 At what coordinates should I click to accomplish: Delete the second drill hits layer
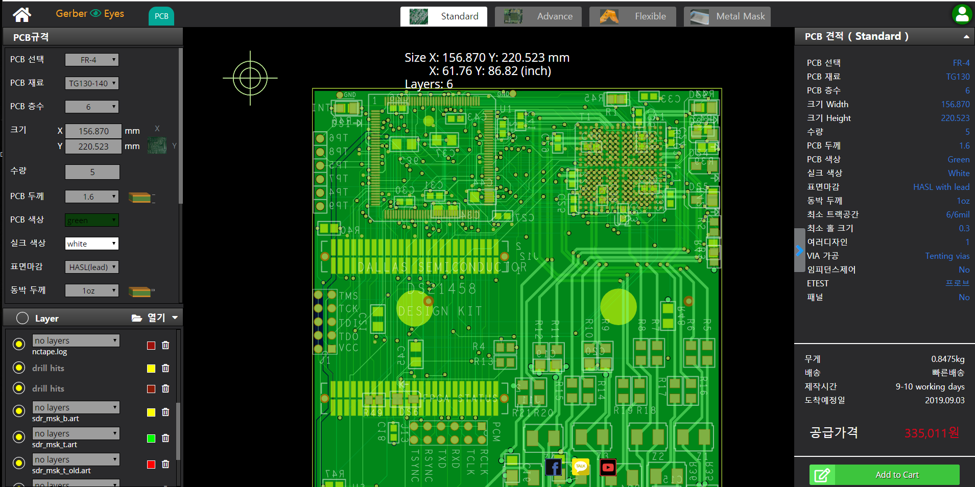[x=165, y=388]
